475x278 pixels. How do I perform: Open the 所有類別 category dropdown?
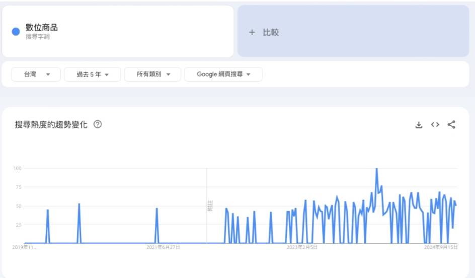coord(154,75)
